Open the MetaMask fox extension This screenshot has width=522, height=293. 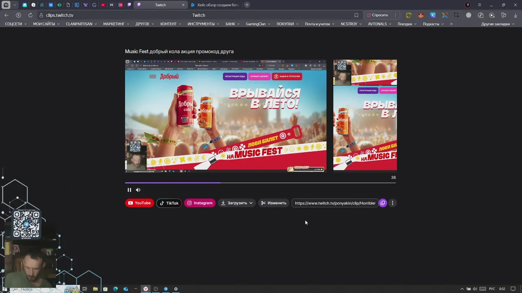coord(421,15)
